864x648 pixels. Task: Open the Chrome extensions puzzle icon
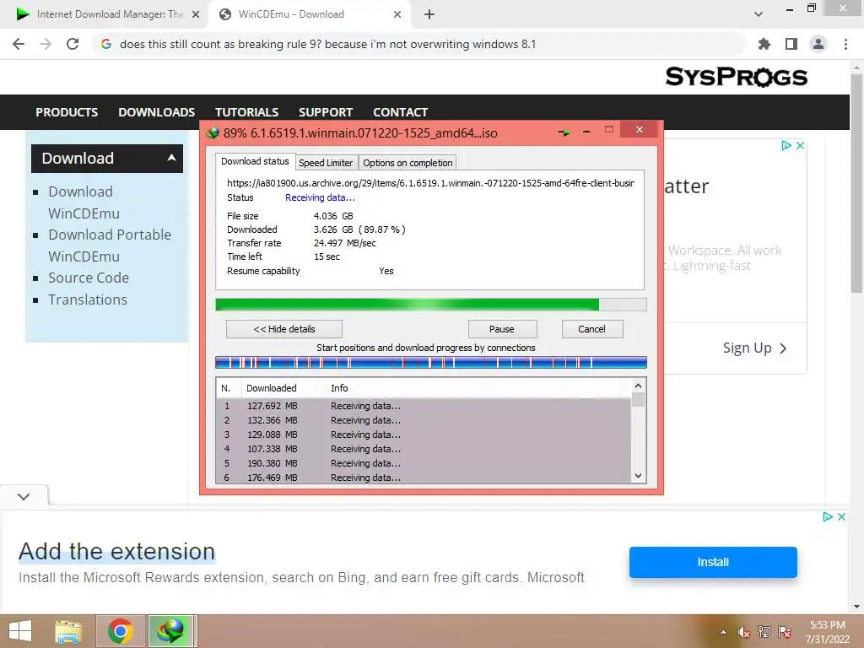tap(764, 44)
